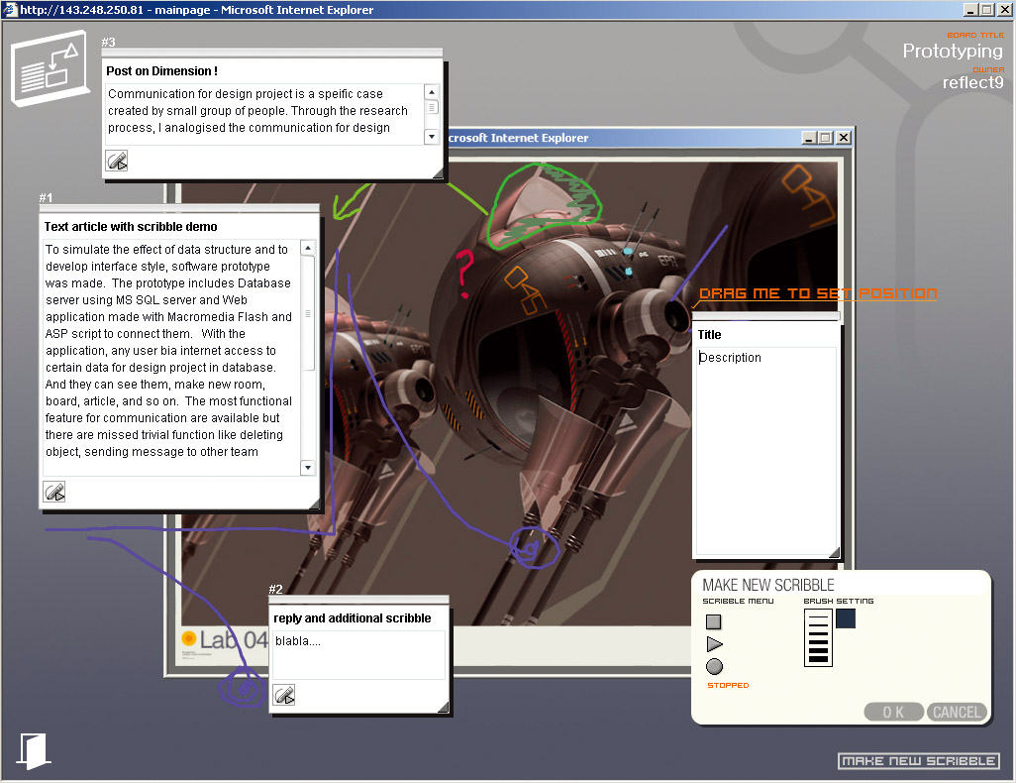Cancel the new scribble dialog
Viewport: 1016px width, 783px height.
[x=957, y=712]
